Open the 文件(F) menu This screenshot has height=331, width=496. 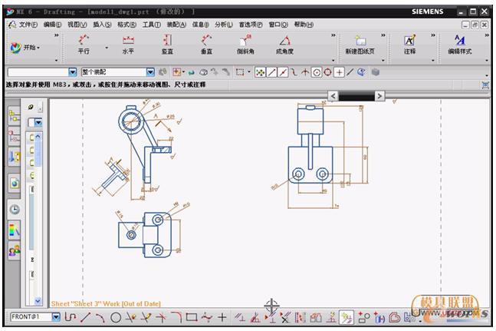tap(23, 25)
